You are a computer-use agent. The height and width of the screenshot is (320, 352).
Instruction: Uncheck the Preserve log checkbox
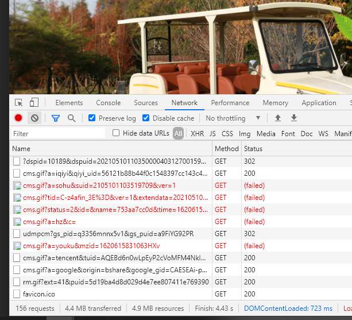click(92, 118)
